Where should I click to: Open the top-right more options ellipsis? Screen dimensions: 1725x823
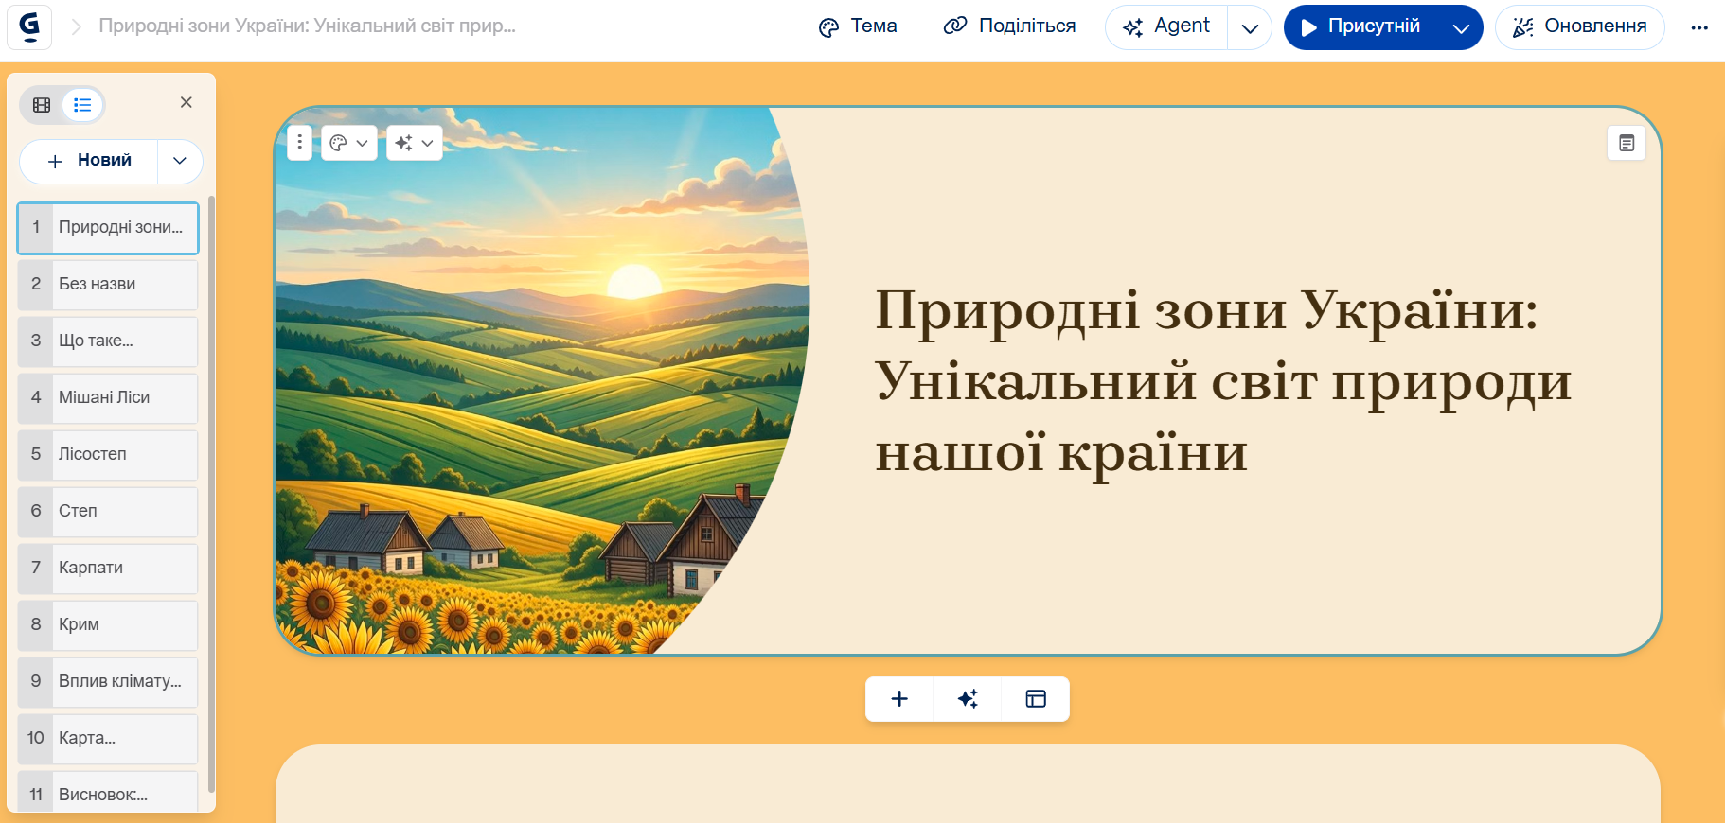pyautogui.click(x=1698, y=27)
